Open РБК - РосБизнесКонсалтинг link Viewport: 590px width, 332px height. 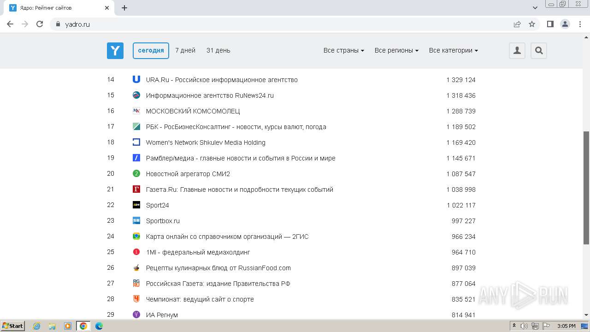tap(236, 127)
